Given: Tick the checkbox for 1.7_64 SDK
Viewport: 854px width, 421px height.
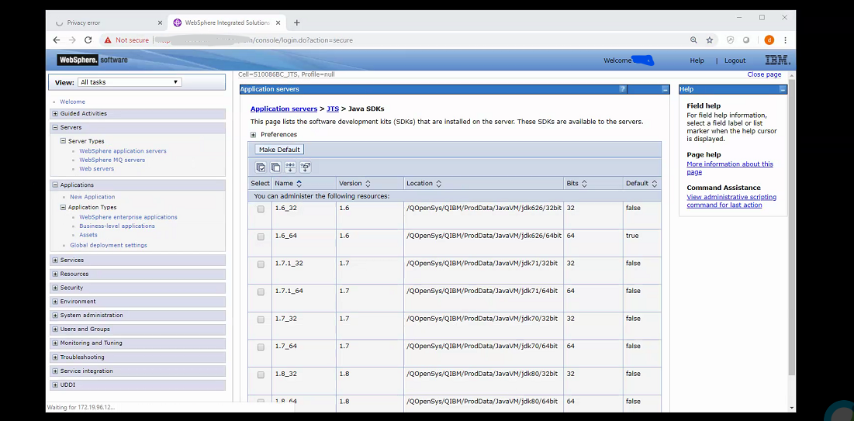Looking at the screenshot, I should pyautogui.click(x=261, y=347).
